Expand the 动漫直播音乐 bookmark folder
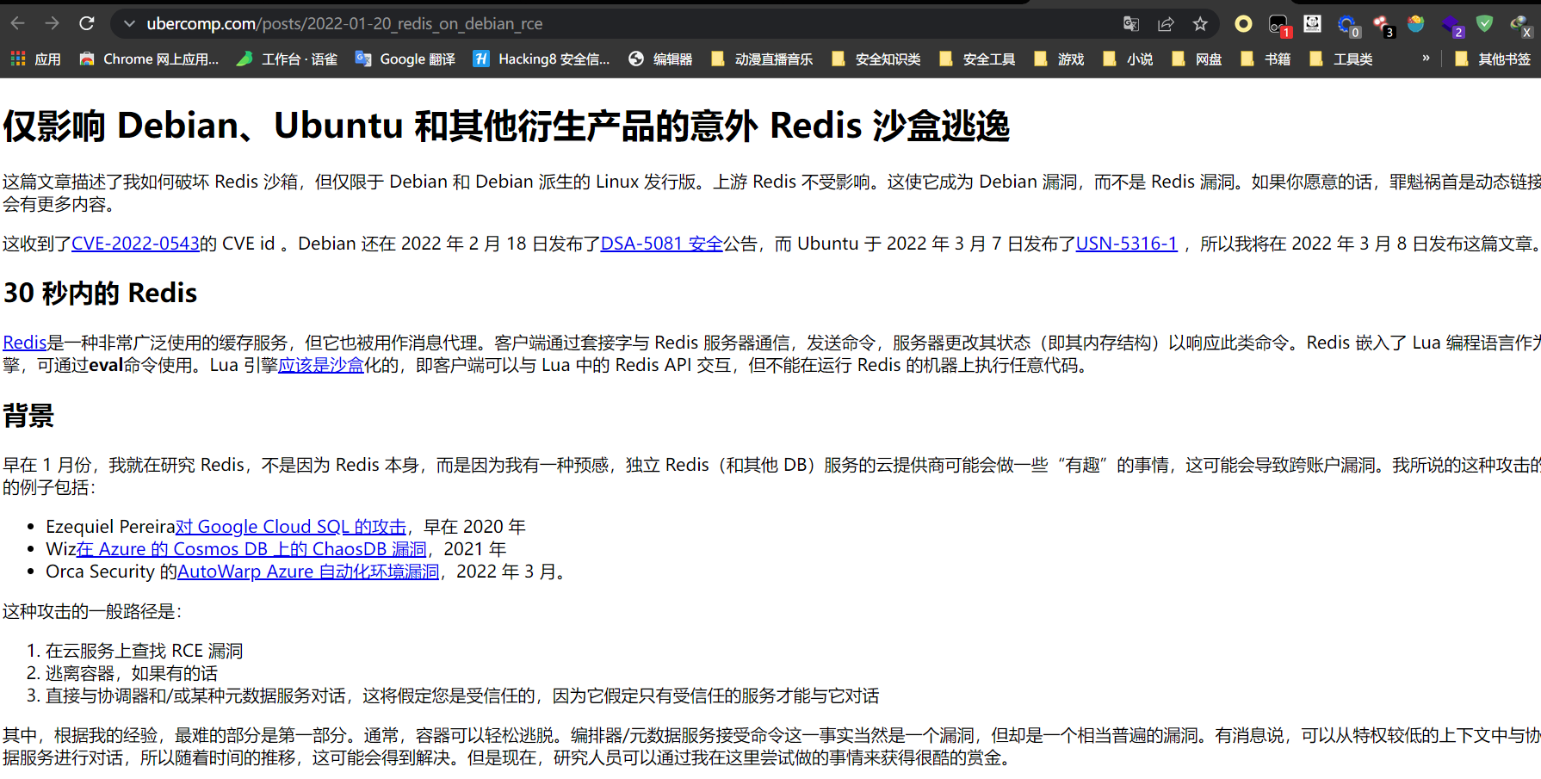 (762, 59)
